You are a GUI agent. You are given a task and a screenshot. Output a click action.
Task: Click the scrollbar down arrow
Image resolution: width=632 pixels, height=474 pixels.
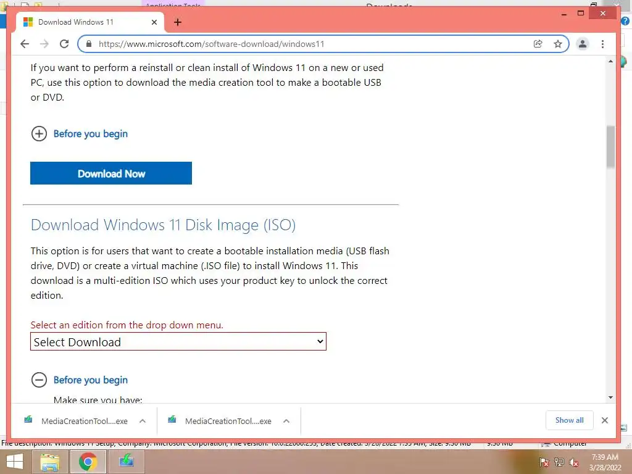[610, 397]
